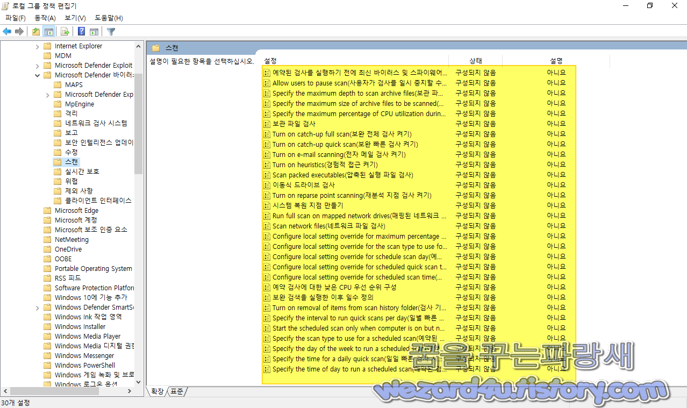Click the RSS 피드 folder icon
Viewport: 687px width, 408px height.
(47, 278)
